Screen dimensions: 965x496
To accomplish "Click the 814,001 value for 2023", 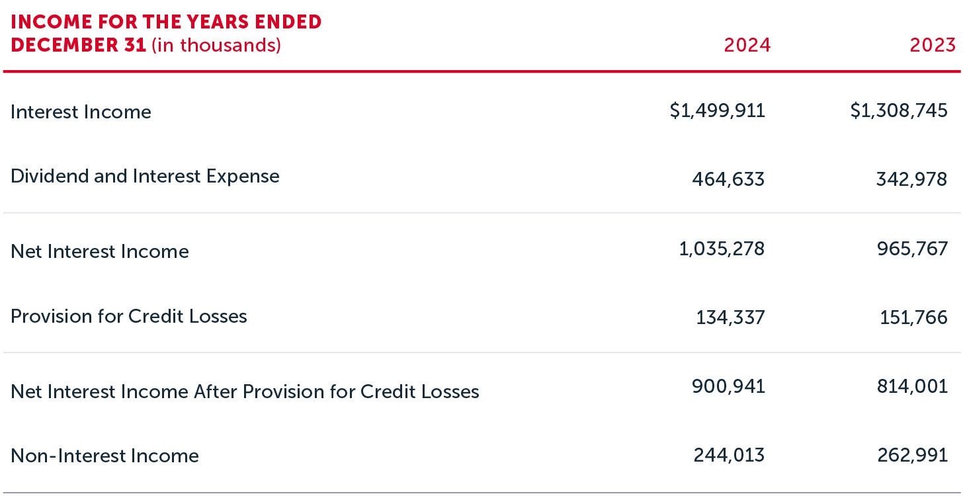I will (x=912, y=386).
